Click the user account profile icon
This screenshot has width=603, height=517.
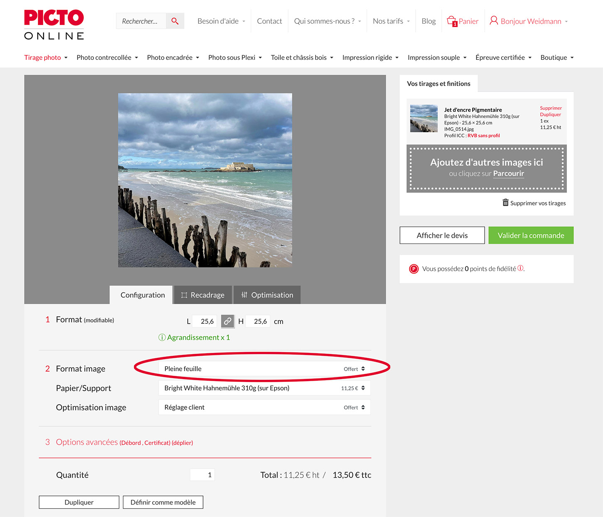click(493, 21)
